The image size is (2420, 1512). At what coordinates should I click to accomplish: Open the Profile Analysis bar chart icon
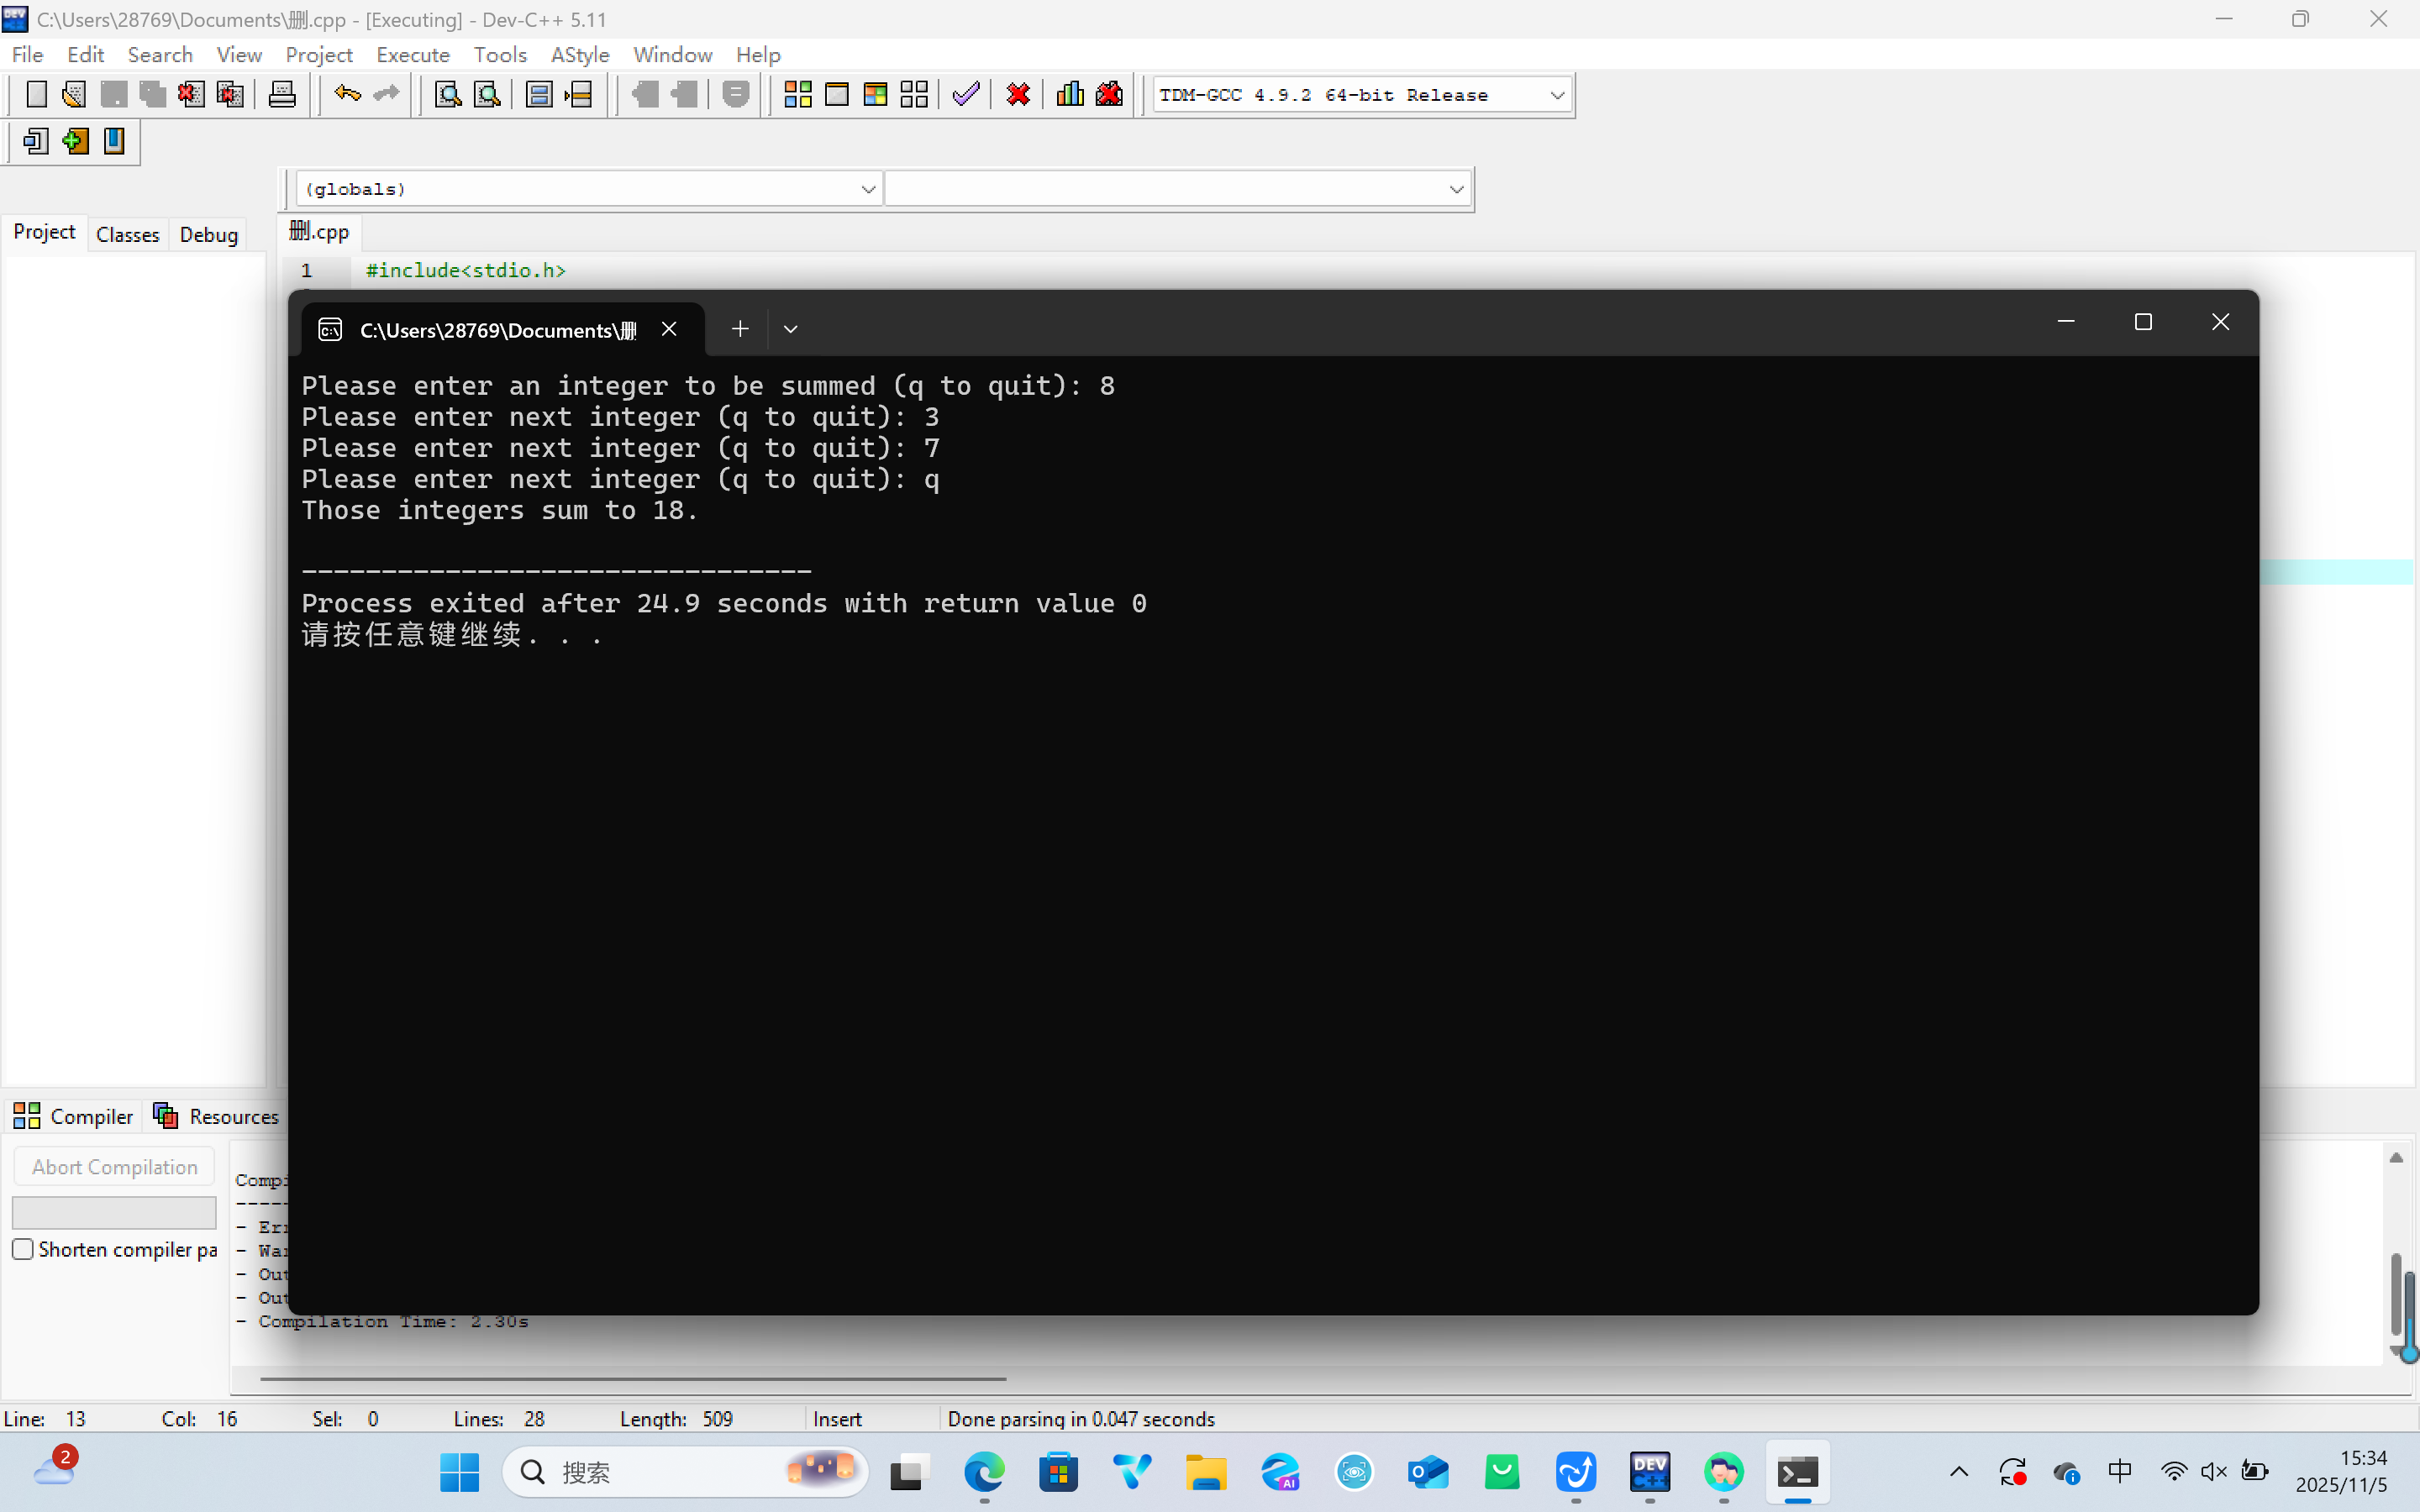click(x=1069, y=95)
